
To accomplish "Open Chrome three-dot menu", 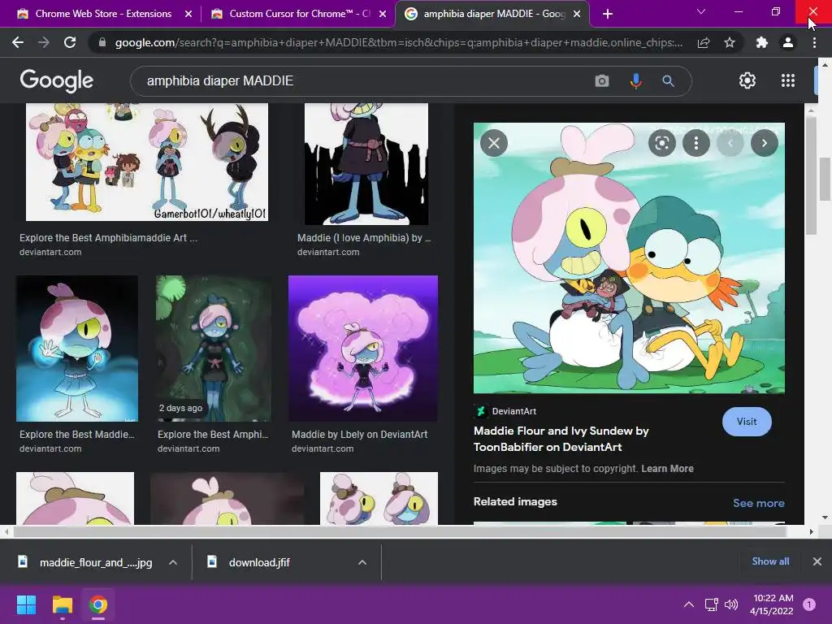I will (x=814, y=42).
